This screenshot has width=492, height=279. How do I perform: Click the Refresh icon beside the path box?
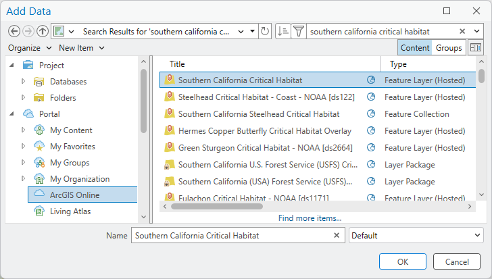tap(265, 31)
